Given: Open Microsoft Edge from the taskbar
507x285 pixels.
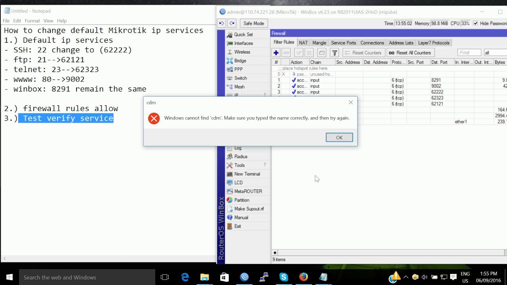Looking at the screenshot, I should 185,277.
